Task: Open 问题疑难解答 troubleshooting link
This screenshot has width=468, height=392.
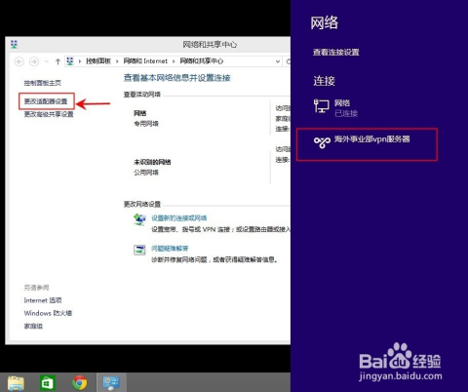Action: (170, 249)
